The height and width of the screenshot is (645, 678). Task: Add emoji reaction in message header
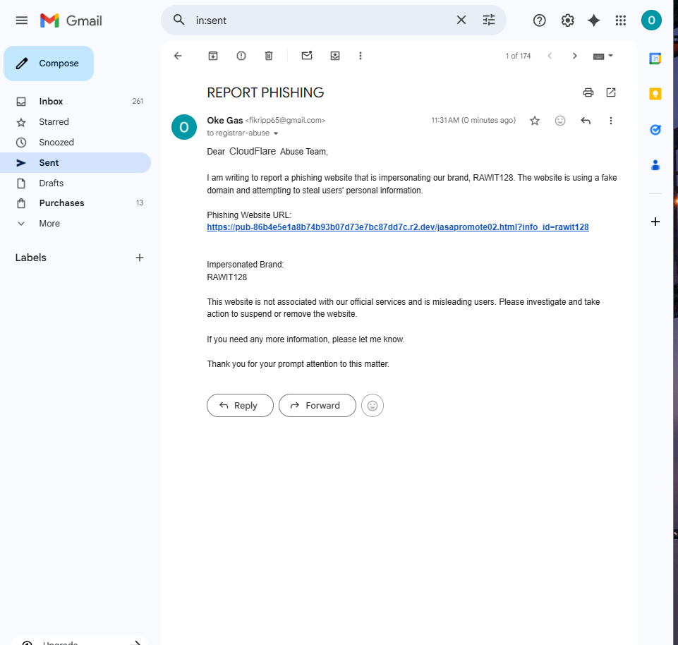(x=560, y=121)
